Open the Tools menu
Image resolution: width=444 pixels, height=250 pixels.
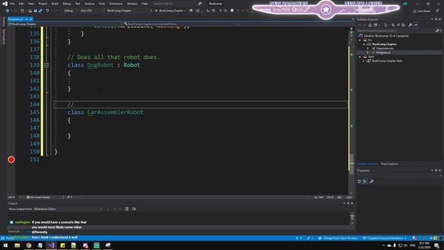pyautogui.click(x=102, y=3)
